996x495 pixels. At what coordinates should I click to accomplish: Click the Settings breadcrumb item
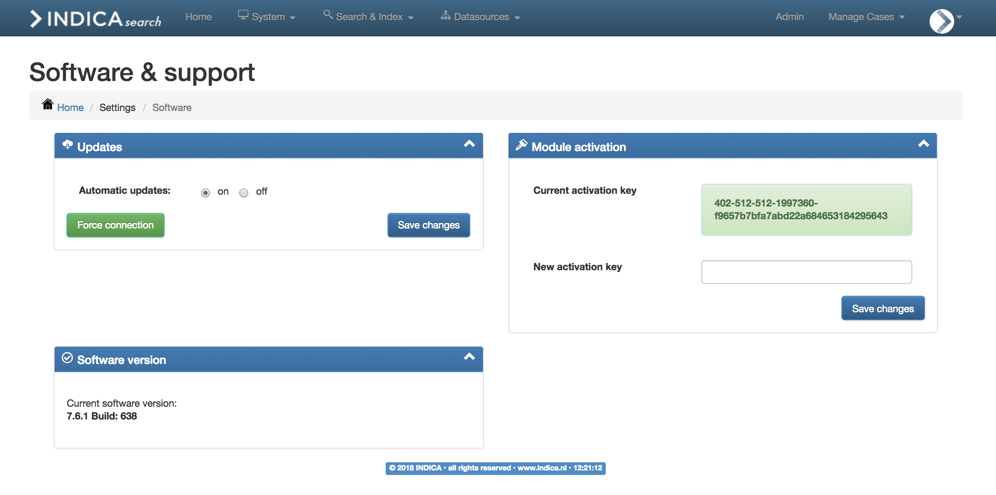pos(117,108)
